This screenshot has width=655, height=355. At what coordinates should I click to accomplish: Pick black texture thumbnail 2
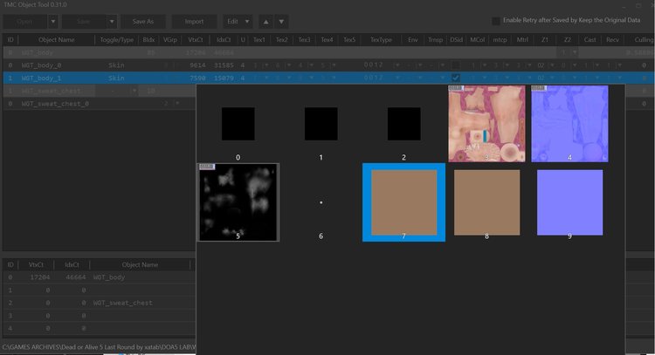click(404, 124)
